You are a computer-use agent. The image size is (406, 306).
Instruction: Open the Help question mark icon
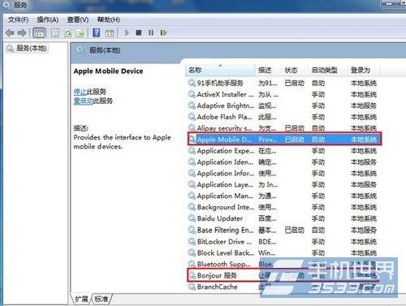coord(97,32)
